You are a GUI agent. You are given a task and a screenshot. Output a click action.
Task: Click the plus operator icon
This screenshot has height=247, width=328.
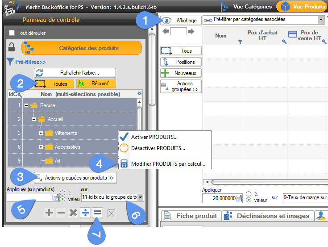point(49,213)
